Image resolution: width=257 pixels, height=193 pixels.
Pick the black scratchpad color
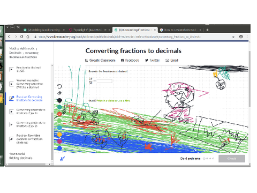[59, 100]
